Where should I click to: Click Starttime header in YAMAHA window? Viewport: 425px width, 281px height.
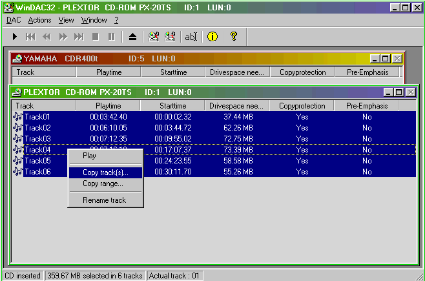point(173,72)
